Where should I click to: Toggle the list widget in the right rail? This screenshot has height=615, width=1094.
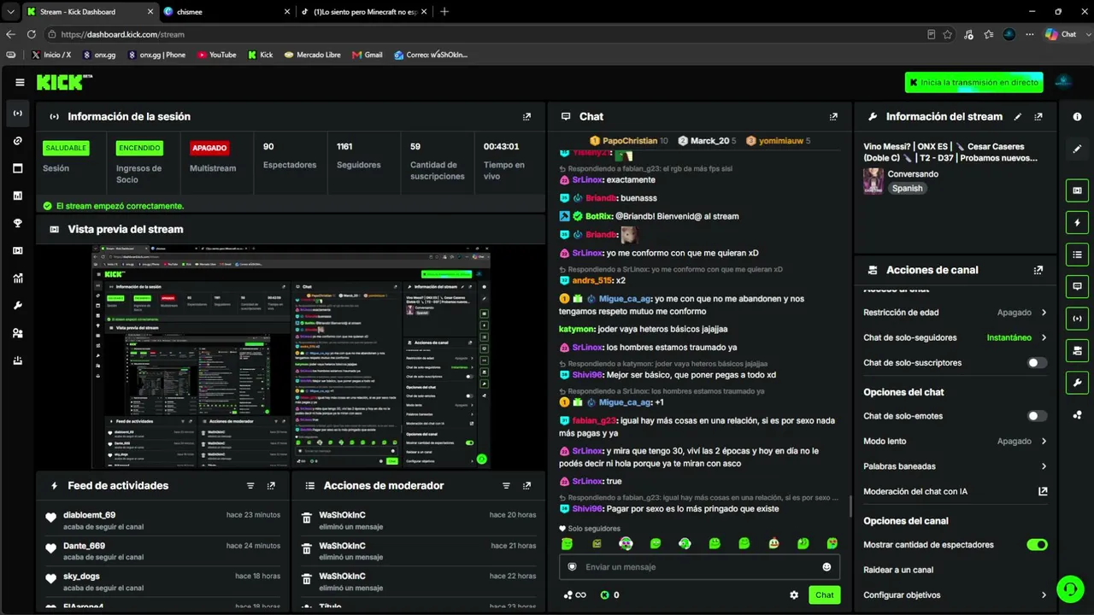point(1077,255)
